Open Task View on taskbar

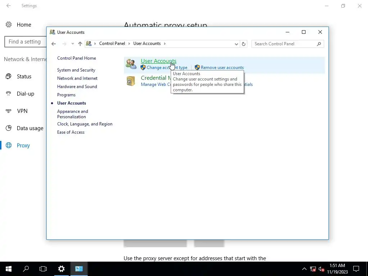coord(43,269)
